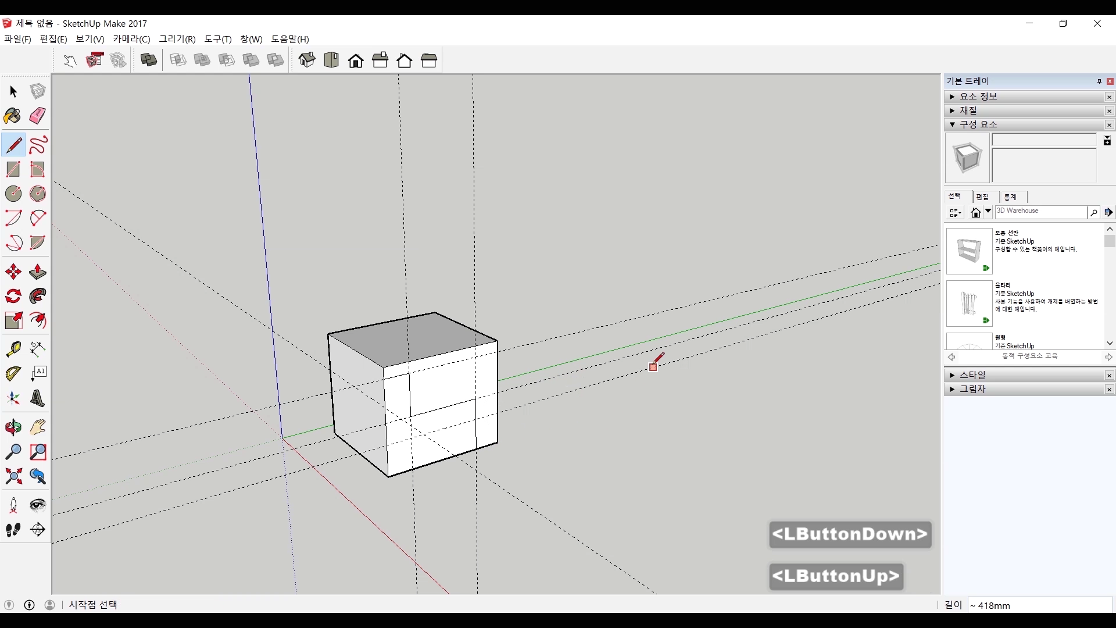Image resolution: width=1116 pixels, height=628 pixels.
Task: Select the Paint Bucket tool
Action: (x=13, y=116)
